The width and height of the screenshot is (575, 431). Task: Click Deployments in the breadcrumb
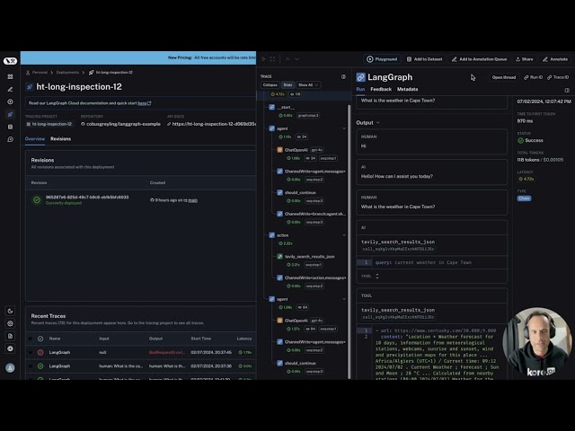(x=67, y=73)
